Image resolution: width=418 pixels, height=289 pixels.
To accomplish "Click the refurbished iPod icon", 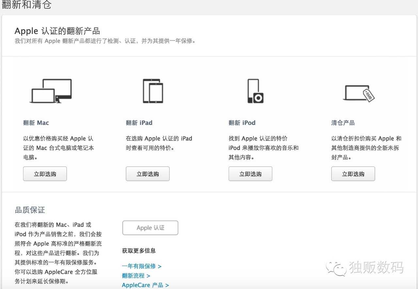I will [255, 91].
